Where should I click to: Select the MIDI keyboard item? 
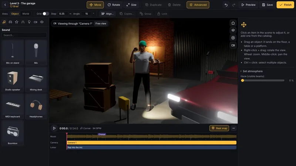coord(13,106)
